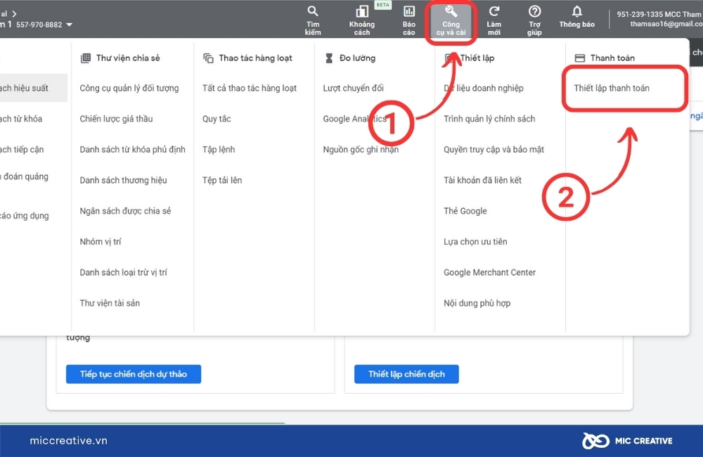
Task: Click Thiết lập chiến dịch button
Action: tap(406, 374)
